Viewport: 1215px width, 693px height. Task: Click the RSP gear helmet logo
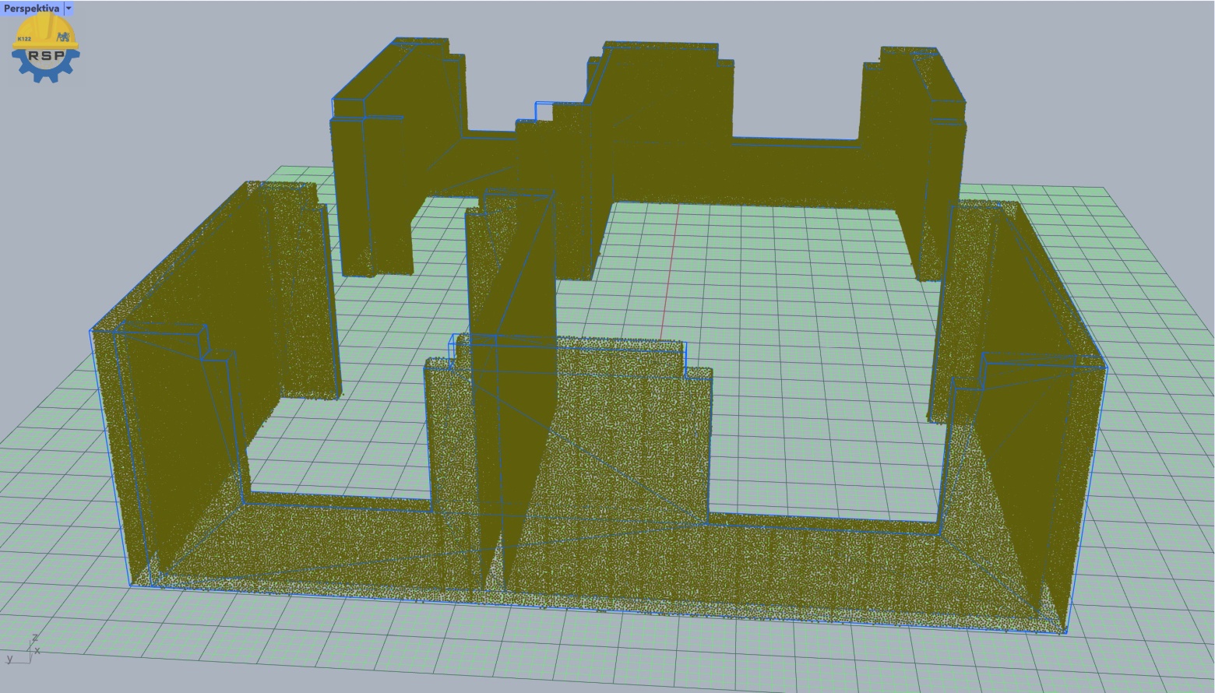pyautogui.click(x=45, y=48)
